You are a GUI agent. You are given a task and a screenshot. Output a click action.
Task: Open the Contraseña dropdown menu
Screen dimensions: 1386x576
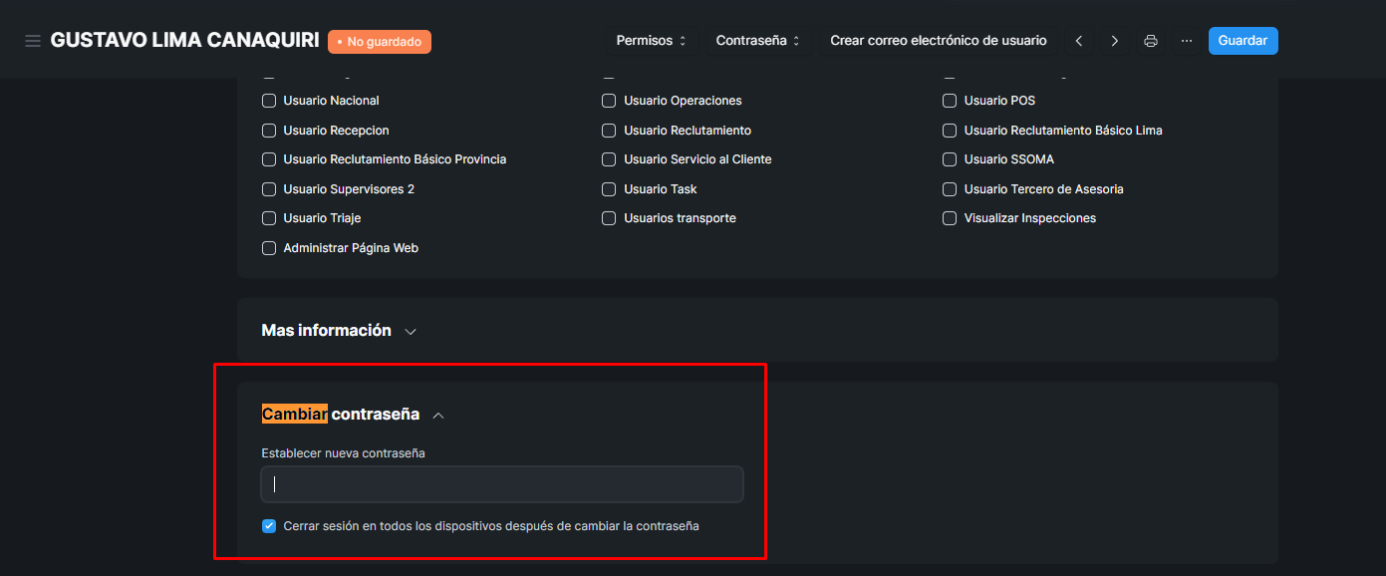758,41
